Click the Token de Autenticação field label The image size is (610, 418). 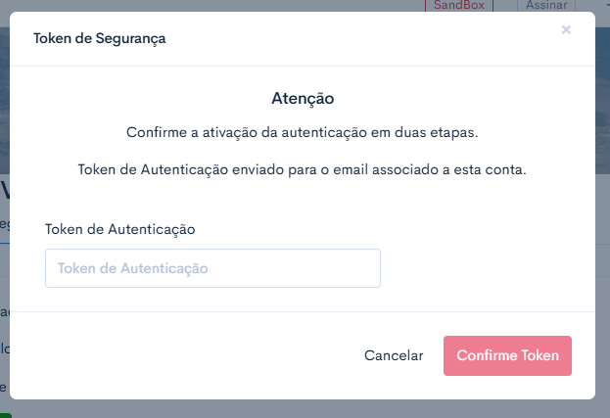pyautogui.click(x=120, y=229)
